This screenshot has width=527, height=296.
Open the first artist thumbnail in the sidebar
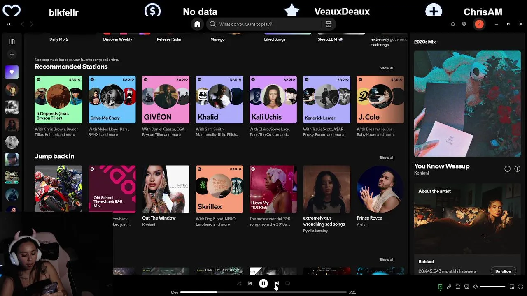click(x=12, y=90)
